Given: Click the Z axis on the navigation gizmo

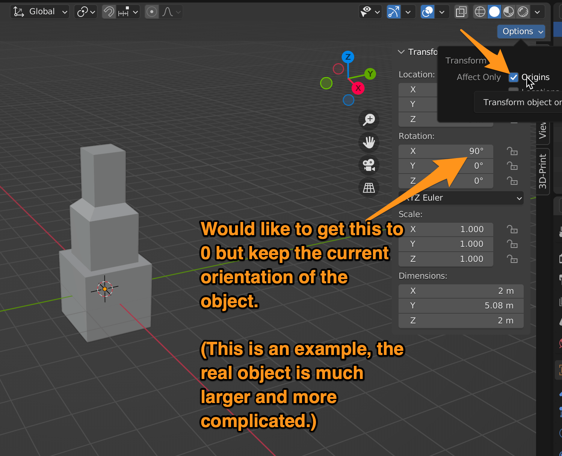Looking at the screenshot, I should pos(348,57).
